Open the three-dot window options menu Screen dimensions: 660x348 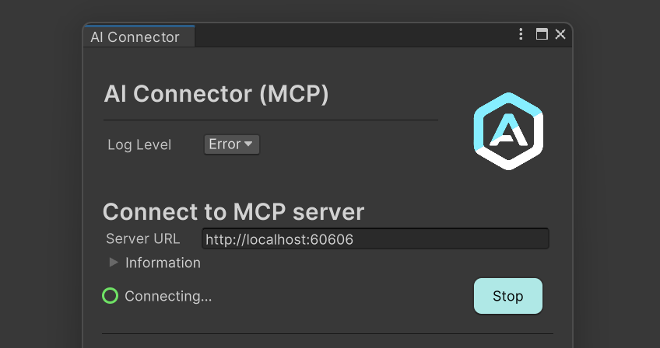521,34
